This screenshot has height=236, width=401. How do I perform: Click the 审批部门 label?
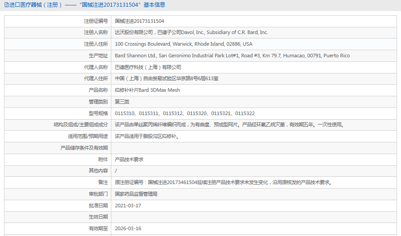point(98,194)
